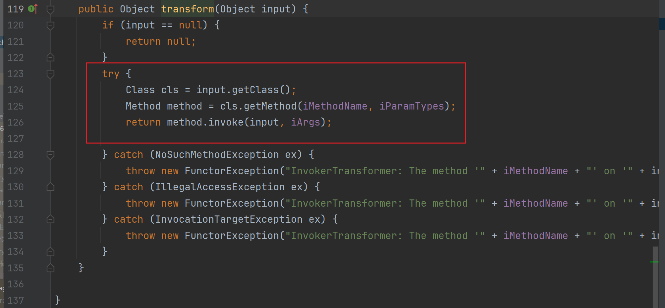Viewport: 665px width, 308px height.
Task: Click line number 137 in the gutter
Action: click(15, 300)
